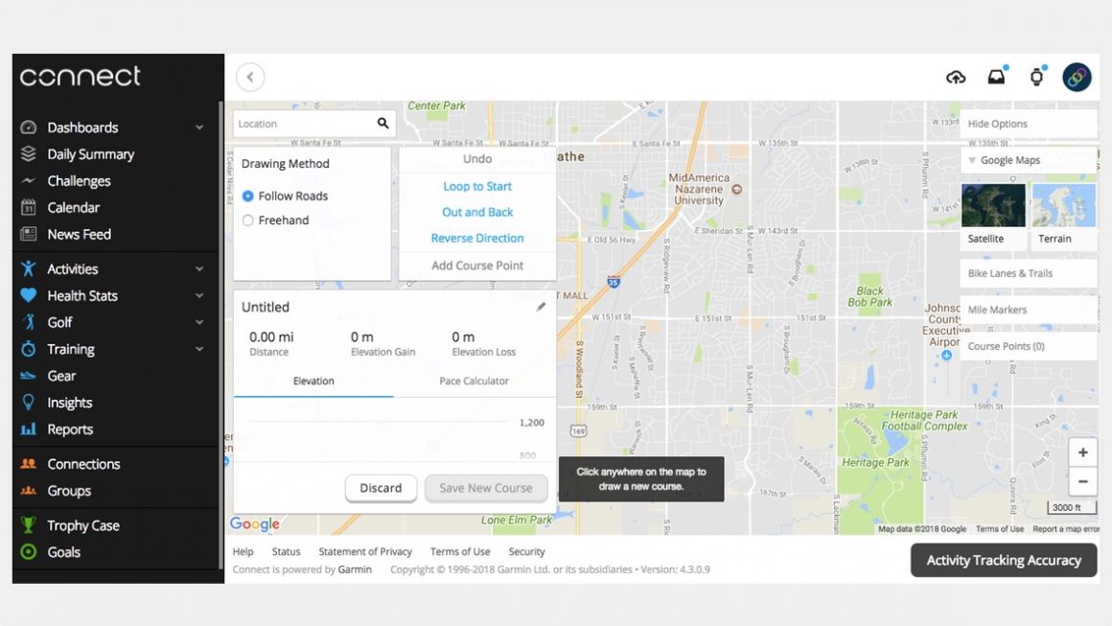Image resolution: width=1112 pixels, height=626 pixels.
Task: Select the Terrain map thumbnail
Action: click(x=1064, y=215)
